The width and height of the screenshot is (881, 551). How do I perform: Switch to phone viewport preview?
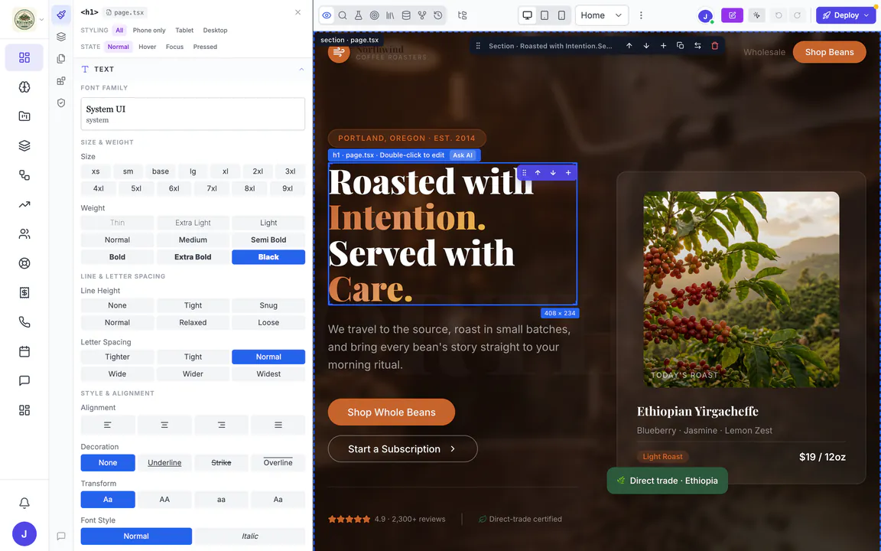pyautogui.click(x=561, y=15)
